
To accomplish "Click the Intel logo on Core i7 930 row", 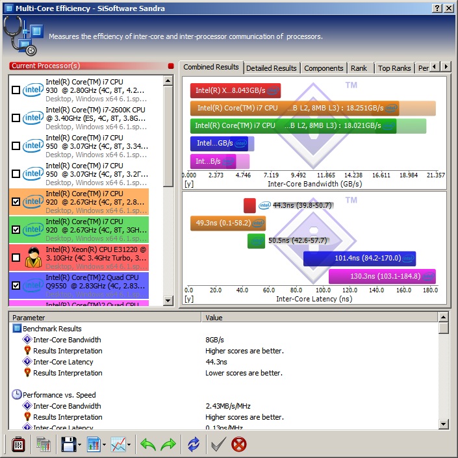I will pyautogui.click(x=33, y=90).
